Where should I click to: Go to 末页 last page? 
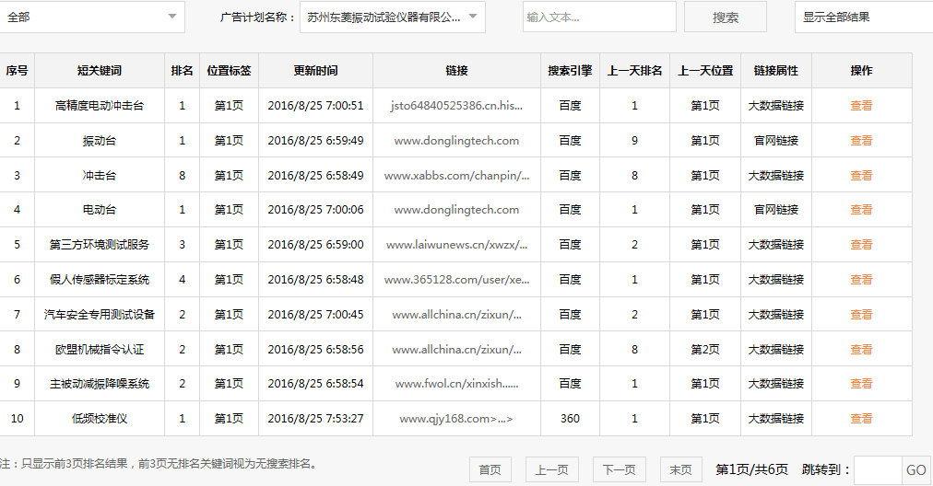click(680, 470)
